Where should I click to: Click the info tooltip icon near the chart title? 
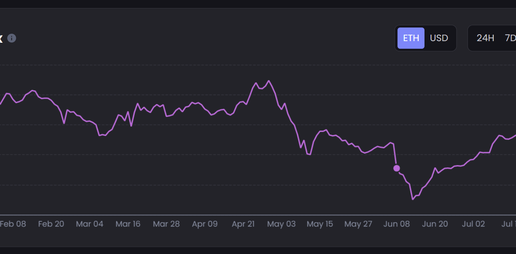click(x=11, y=38)
